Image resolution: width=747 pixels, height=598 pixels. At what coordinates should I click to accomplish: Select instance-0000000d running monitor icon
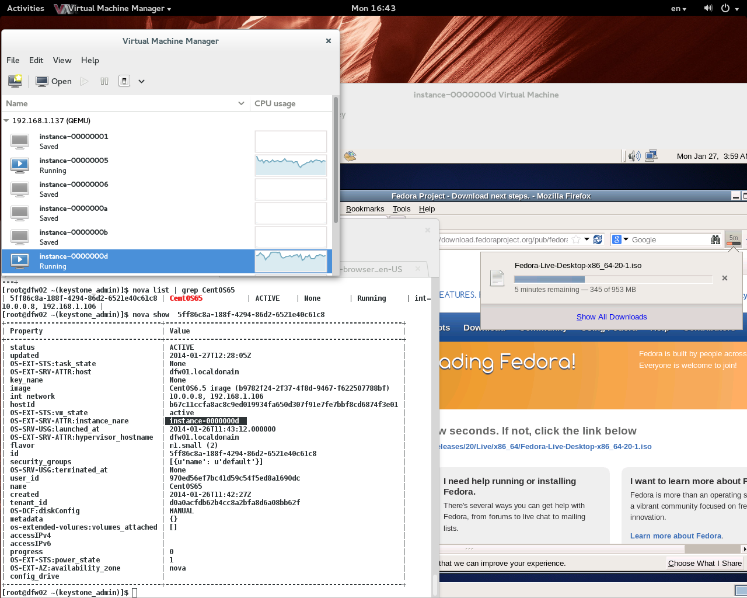coord(20,260)
